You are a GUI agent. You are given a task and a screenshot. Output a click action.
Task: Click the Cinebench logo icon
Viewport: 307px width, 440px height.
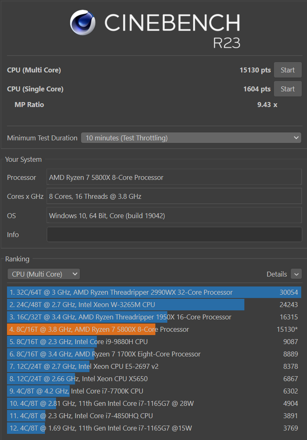[82, 23]
